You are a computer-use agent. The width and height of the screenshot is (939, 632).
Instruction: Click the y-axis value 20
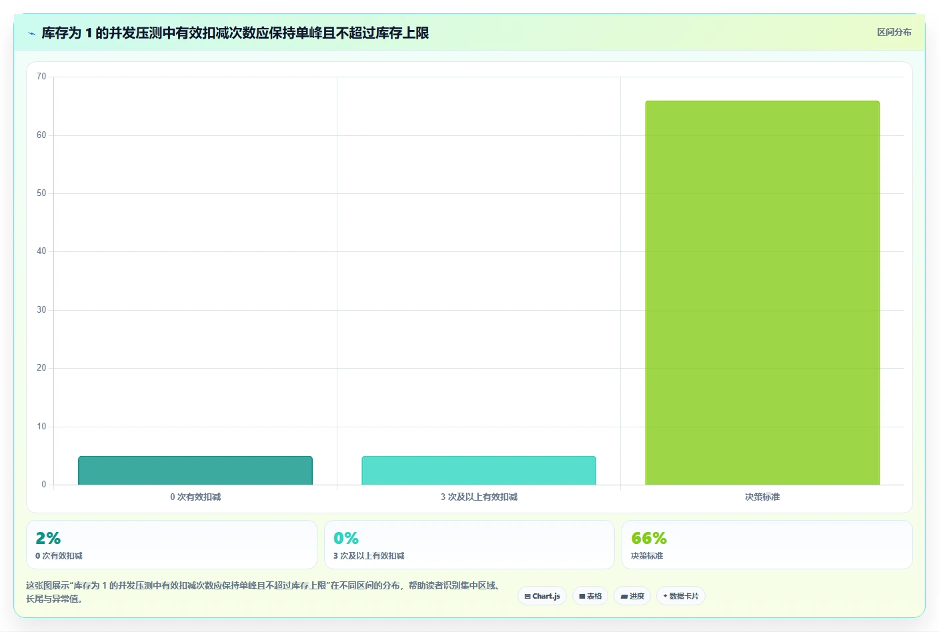(x=41, y=368)
